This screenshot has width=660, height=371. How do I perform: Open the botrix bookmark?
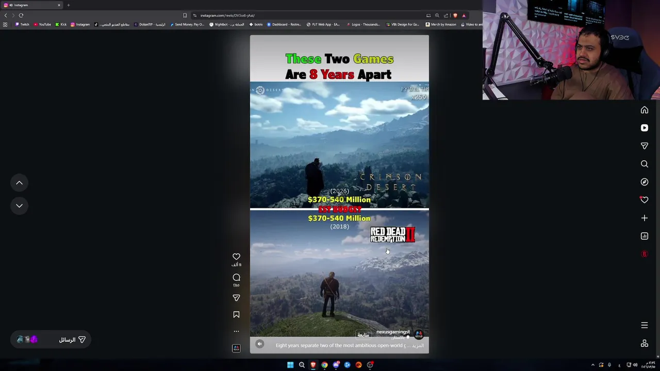pos(256,24)
